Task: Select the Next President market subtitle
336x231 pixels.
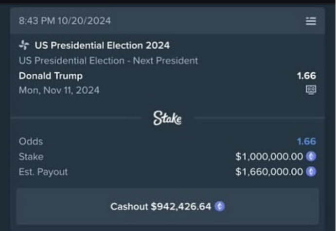Action: tap(108, 61)
